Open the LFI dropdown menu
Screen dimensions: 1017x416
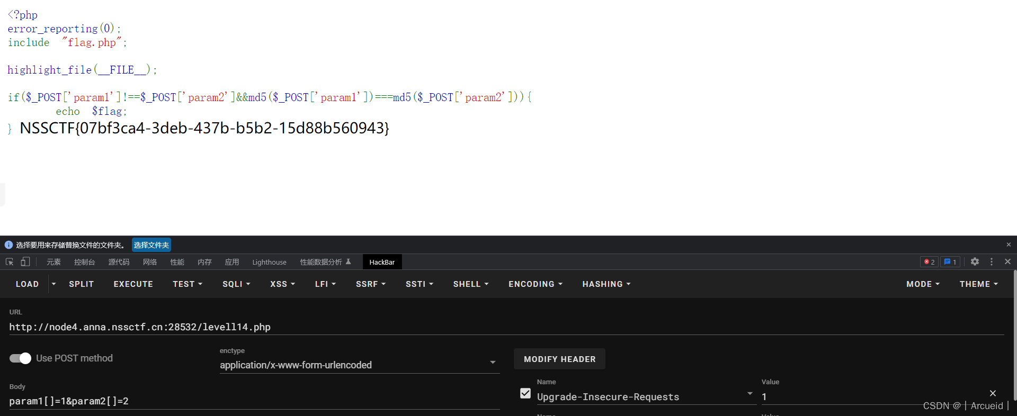(325, 284)
